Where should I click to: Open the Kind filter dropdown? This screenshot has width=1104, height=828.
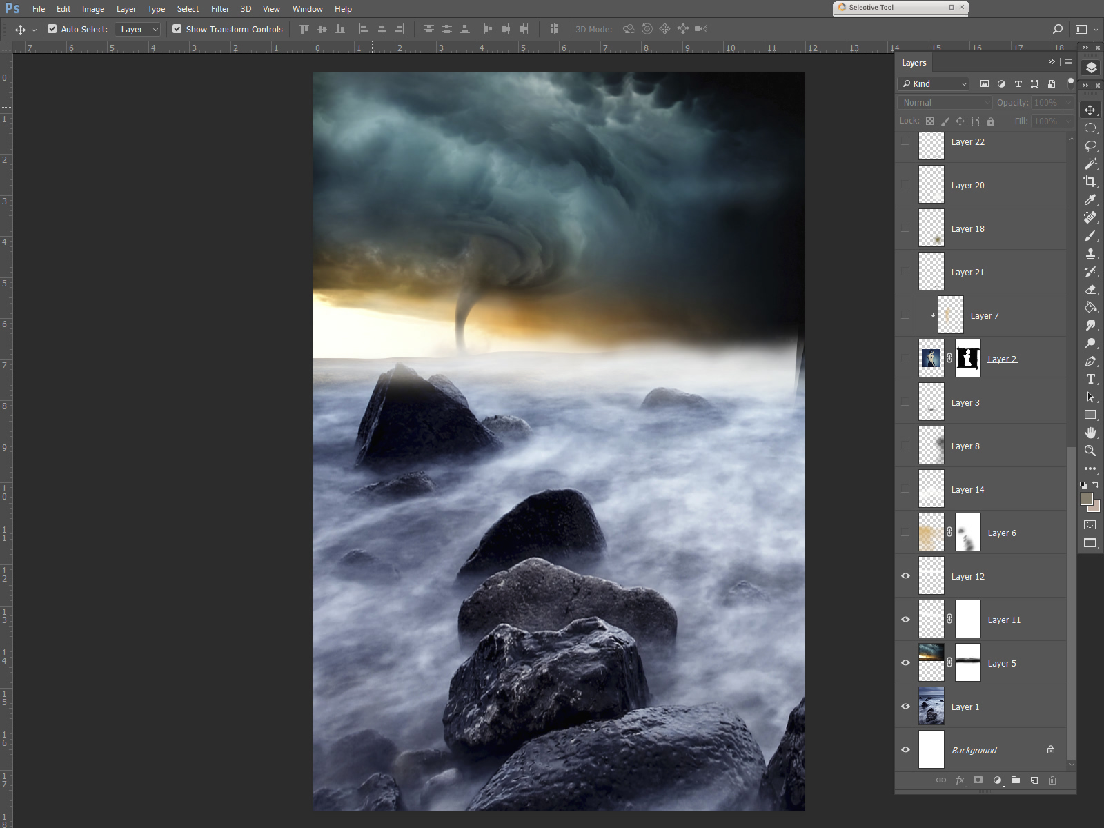[x=934, y=83]
